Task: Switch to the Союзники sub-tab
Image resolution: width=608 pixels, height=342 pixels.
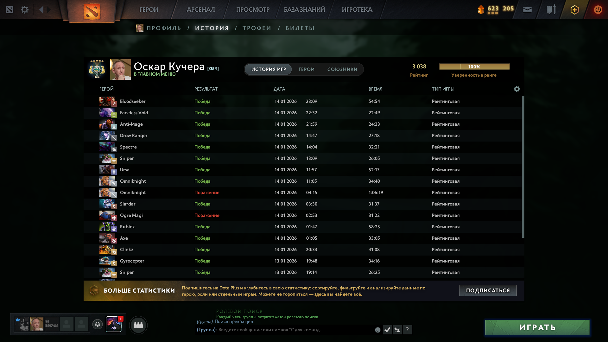Action: [x=342, y=69]
